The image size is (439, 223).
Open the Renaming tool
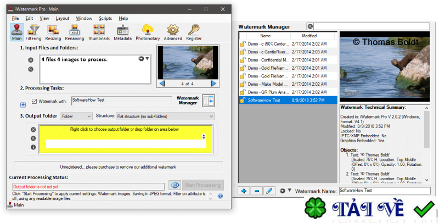click(75, 32)
